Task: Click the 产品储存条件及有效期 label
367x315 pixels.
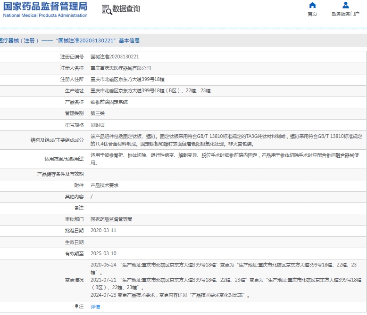Action: pyautogui.click(x=60, y=174)
